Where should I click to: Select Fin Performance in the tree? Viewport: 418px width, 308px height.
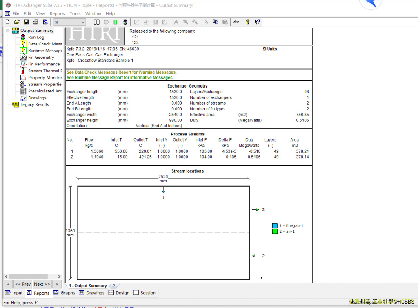coord(44,64)
